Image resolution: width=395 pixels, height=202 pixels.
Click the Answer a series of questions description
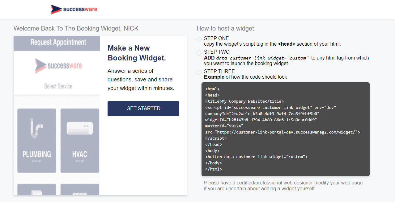point(141,80)
